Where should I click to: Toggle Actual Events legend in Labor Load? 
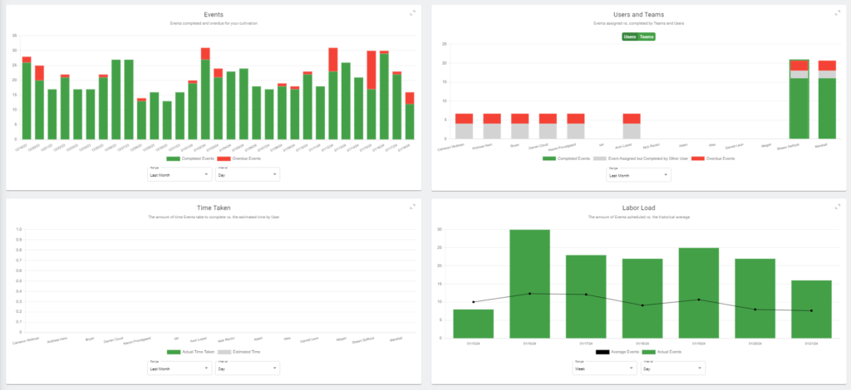pos(662,352)
